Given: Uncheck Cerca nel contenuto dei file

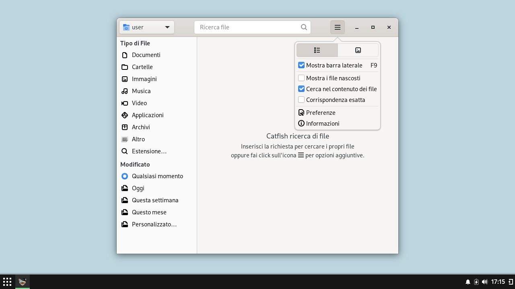Looking at the screenshot, I should 301,89.
